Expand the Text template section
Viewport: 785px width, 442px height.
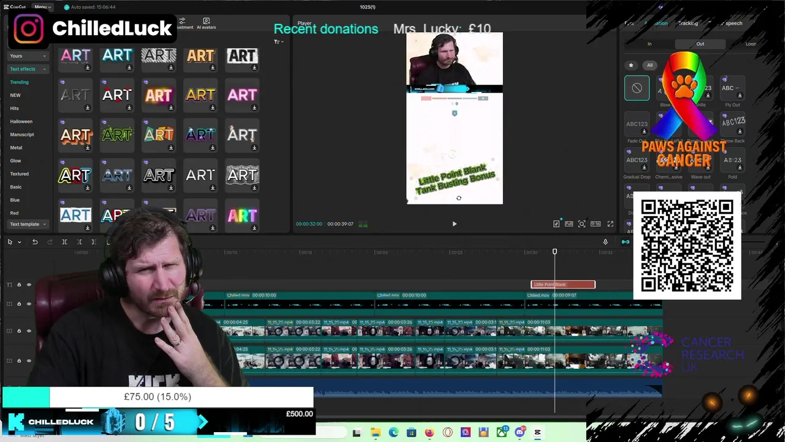click(28, 224)
